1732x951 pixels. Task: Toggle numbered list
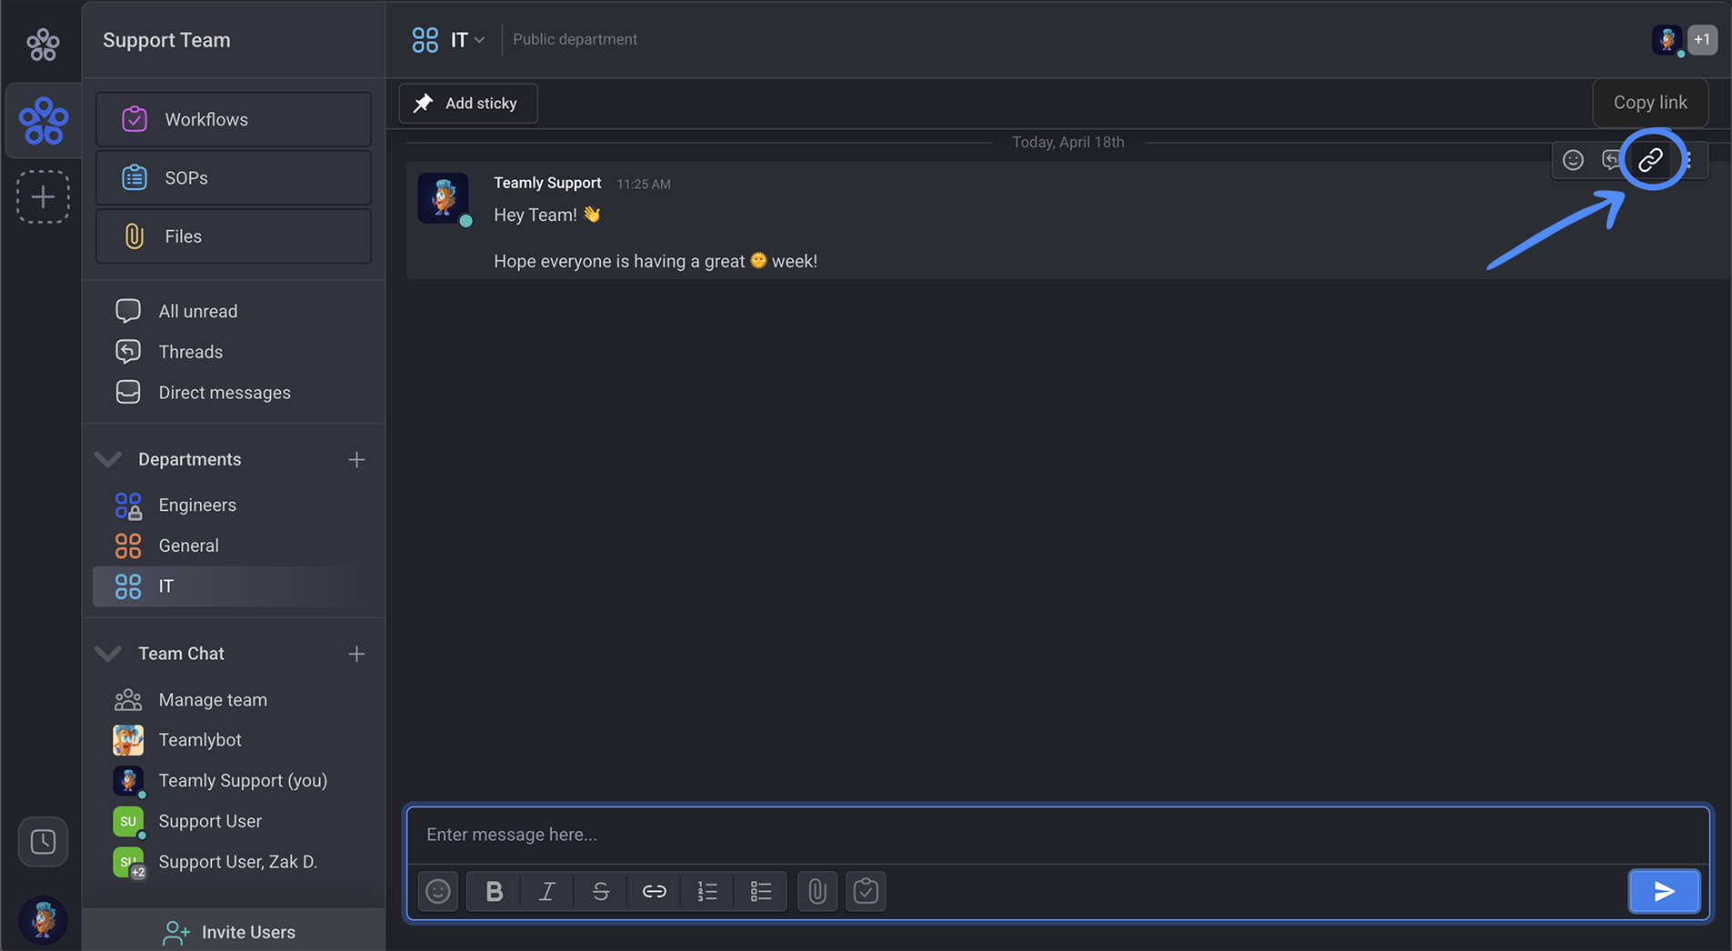click(707, 892)
